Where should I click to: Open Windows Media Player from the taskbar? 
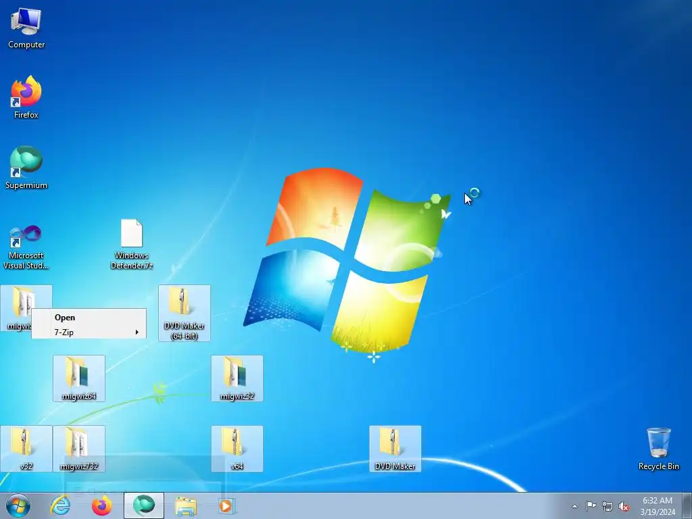(227, 505)
